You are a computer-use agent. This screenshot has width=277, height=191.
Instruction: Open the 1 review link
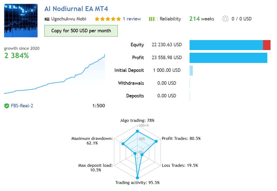click(x=132, y=19)
